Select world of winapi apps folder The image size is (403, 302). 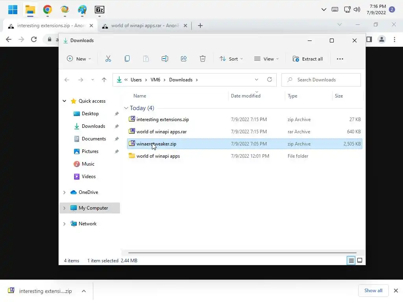coord(244,156)
